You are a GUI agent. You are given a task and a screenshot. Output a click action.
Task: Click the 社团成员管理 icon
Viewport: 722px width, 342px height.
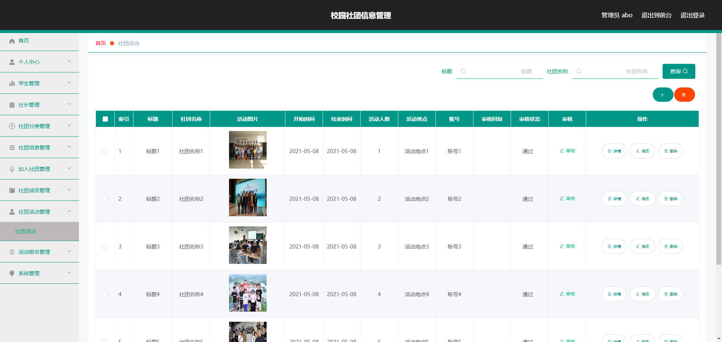pyautogui.click(x=12, y=191)
